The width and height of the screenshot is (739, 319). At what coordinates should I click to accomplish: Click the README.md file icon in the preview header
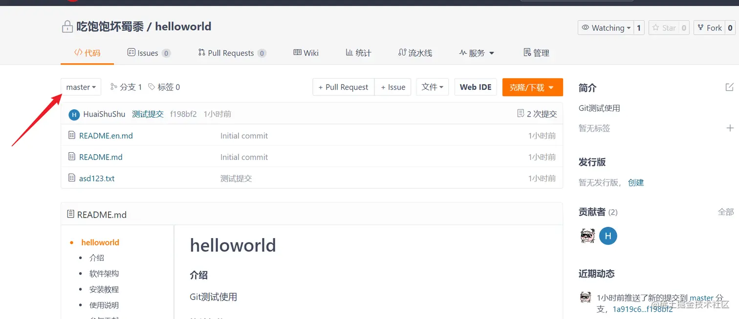pos(71,214)
